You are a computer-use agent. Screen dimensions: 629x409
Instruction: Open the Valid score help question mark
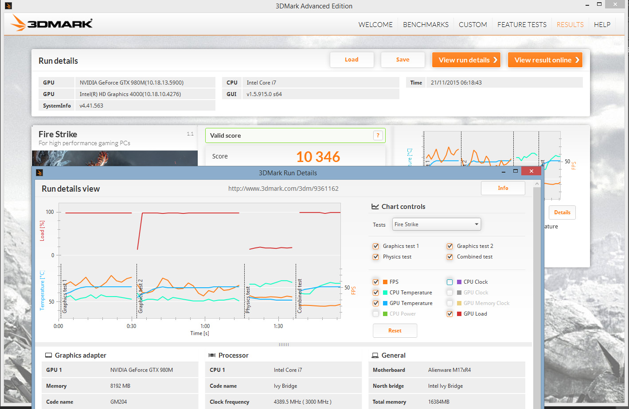[378, 135]
